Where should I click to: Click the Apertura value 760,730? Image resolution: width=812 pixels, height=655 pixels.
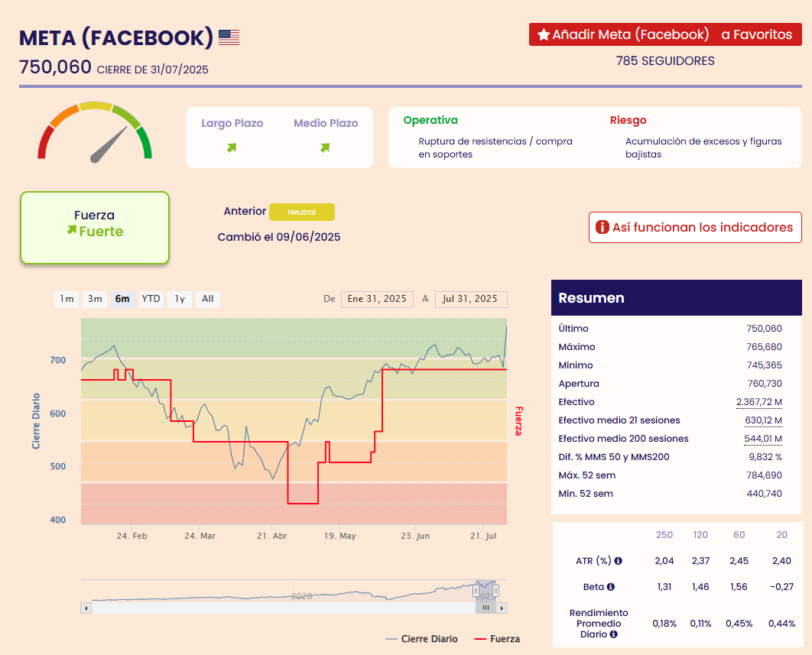[765, 384]
